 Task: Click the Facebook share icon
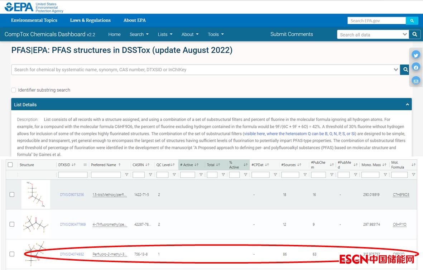[415, 68]
